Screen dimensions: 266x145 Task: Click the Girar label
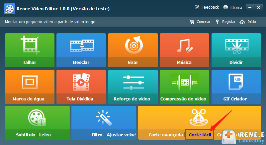[133, 63]
